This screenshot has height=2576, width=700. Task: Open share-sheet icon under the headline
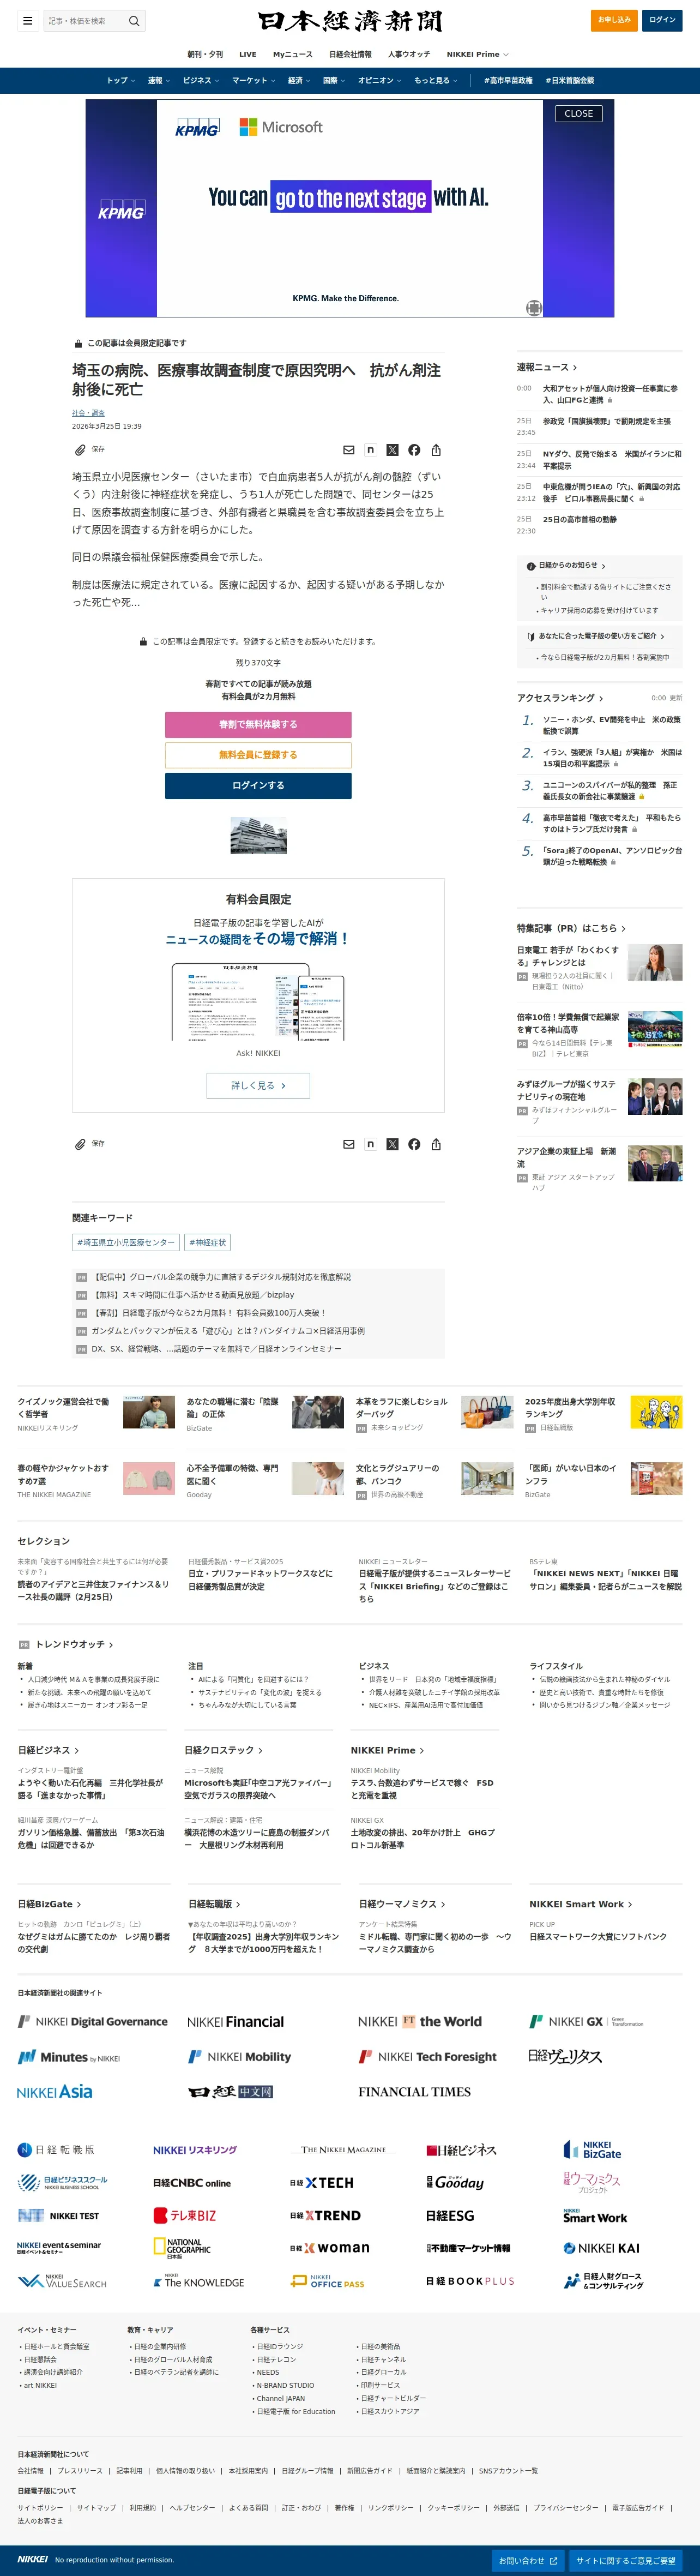pos(436,450)
